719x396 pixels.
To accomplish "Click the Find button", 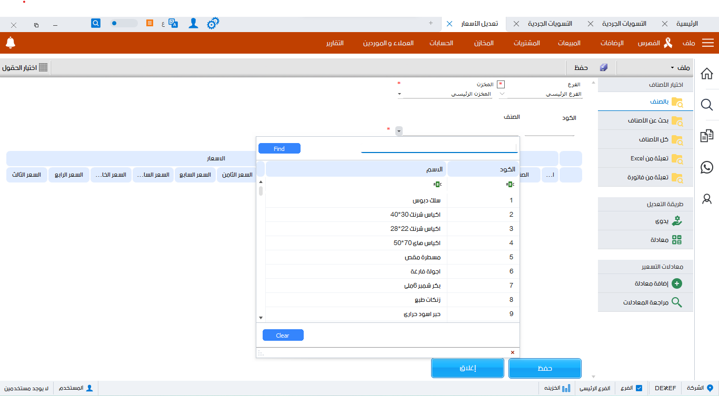I will pyautogui.click(x=279, y=149).
